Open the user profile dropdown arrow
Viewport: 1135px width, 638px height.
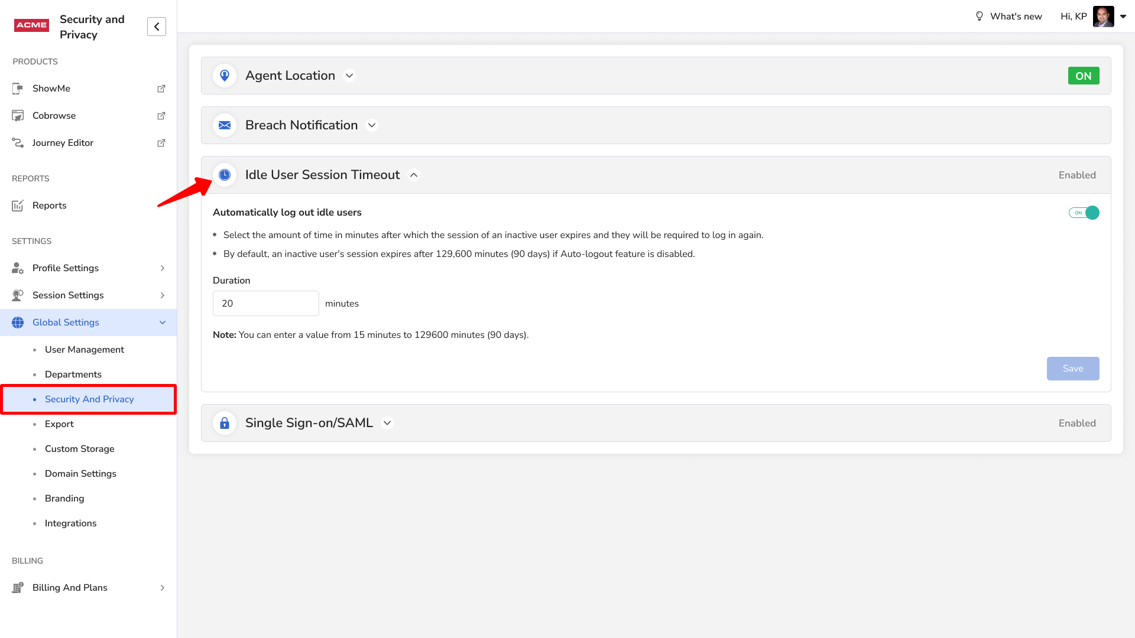[x=1123, y=17]
